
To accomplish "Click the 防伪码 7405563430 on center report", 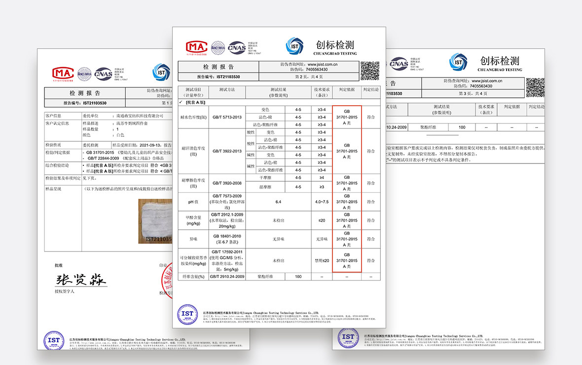I will pos(309,70).
